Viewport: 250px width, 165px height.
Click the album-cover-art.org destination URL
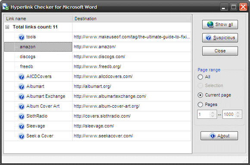tap(106, 106)
